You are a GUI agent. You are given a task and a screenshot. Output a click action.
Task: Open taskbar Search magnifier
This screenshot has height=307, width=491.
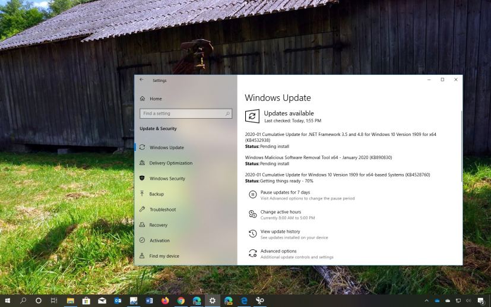(x=23, y=300)
